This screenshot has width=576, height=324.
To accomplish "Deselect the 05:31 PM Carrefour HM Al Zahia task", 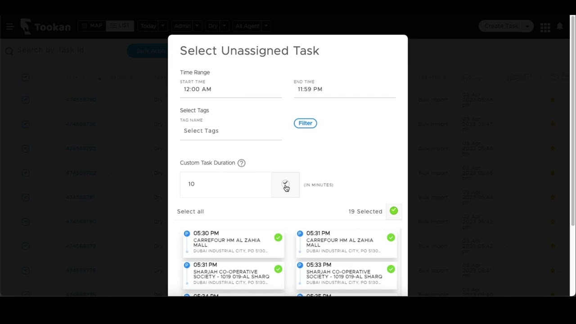I will coord(391,237).
